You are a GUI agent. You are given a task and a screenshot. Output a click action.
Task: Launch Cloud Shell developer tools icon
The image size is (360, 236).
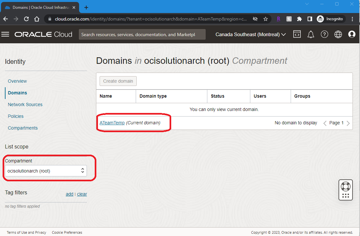click(297, 35)
